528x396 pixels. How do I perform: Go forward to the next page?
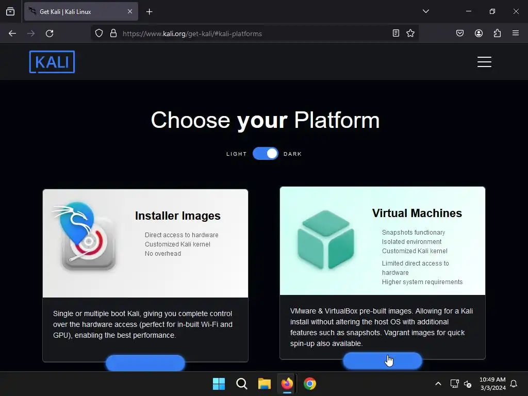[31, 34]
